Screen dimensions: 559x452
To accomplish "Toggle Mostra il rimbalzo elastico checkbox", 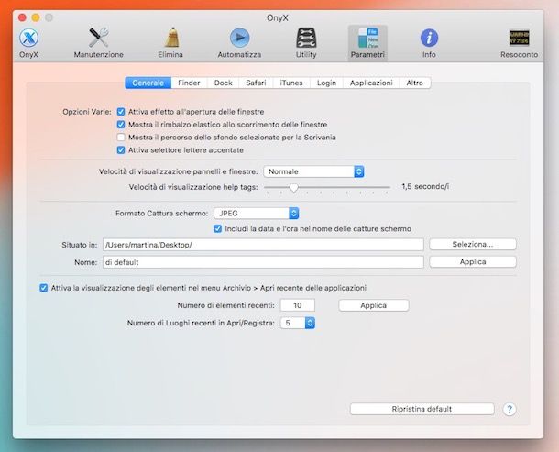I will point(121,125).
